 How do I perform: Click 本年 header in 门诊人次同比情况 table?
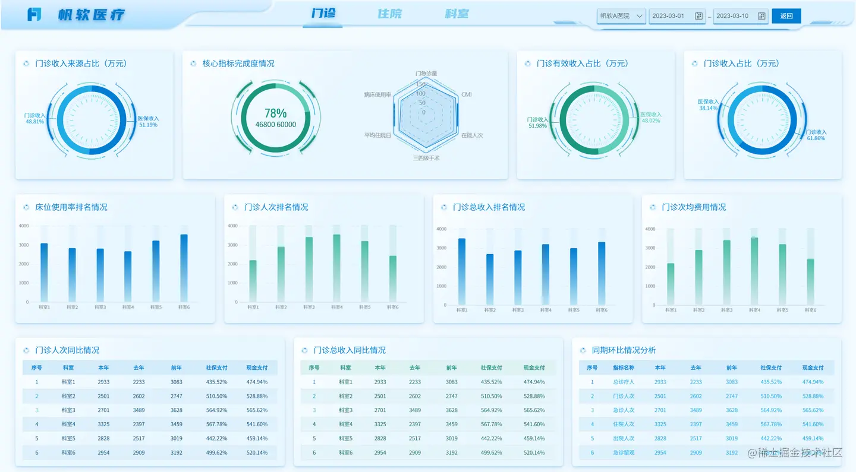point(103,368)
